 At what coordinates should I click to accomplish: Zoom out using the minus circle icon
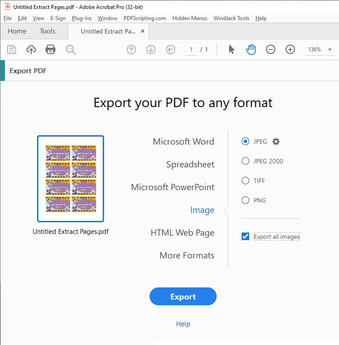click(x=271, y=50)
